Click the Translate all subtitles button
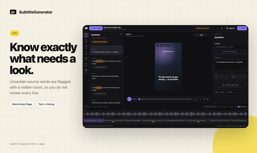The width and height of the screenshot is (257, 153). (x=230, y=52)
